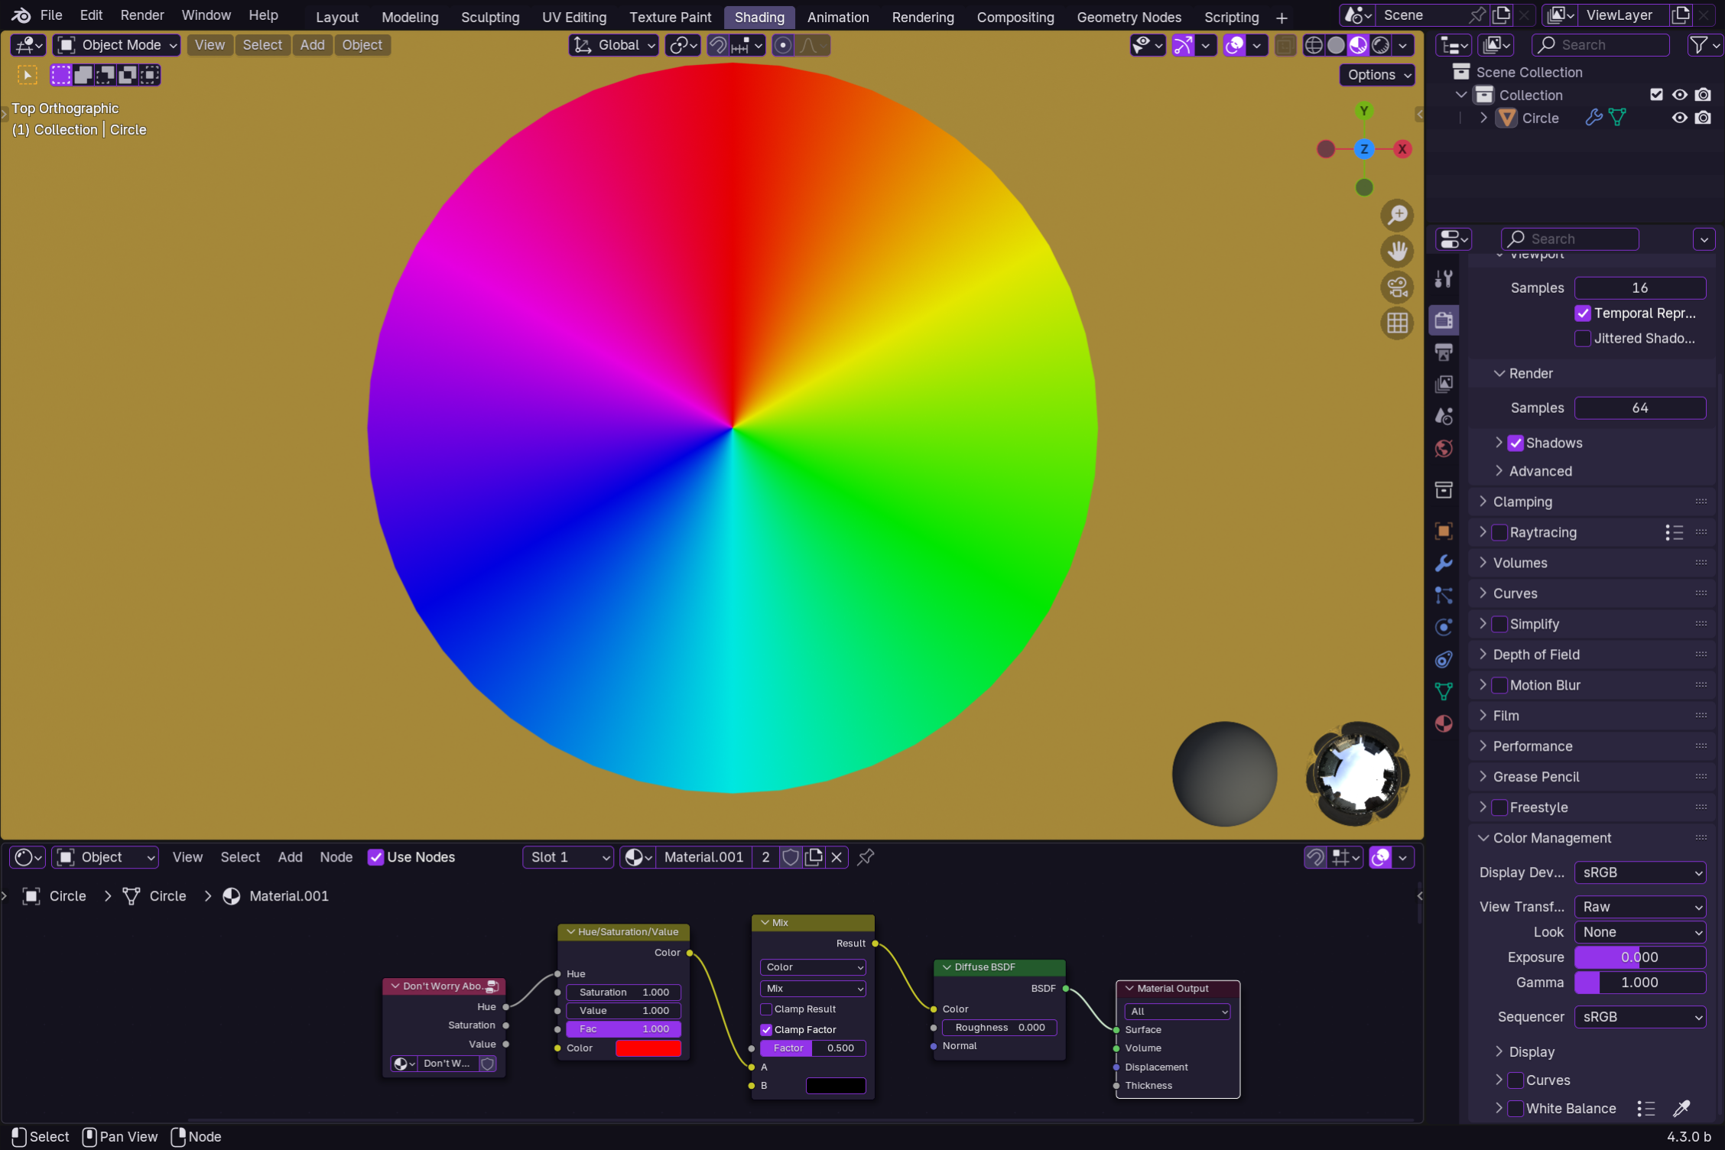Open the World properties tab icon
This screenshot has height=1150, width=1725.
1444,449
